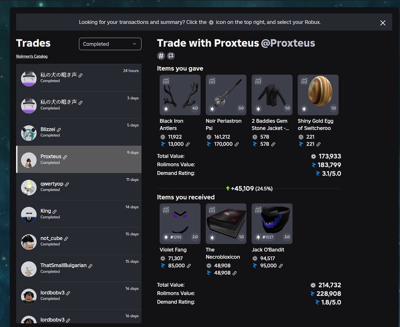Open the link icon beside the 13,000 Rolimons value

[188, 145]
